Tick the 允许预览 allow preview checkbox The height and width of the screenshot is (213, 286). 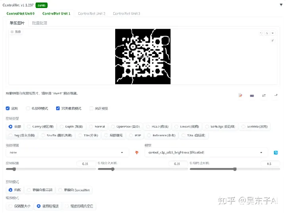pos(91,109)
